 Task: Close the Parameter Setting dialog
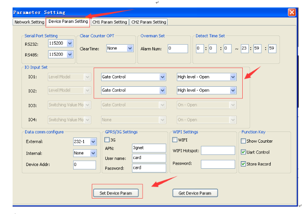tap(292, 12)
